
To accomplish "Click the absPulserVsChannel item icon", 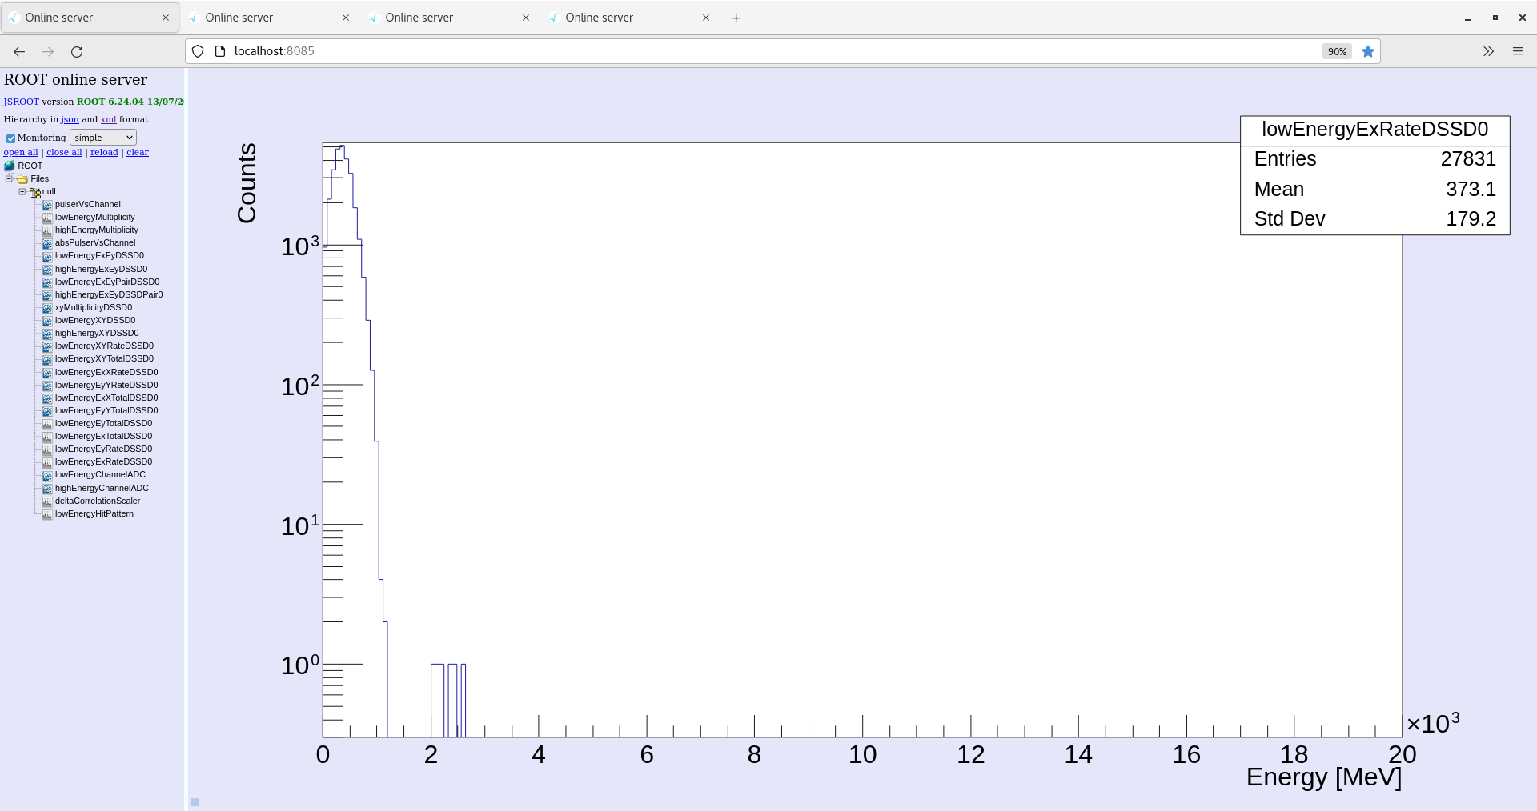I will (x=47, y=243).
